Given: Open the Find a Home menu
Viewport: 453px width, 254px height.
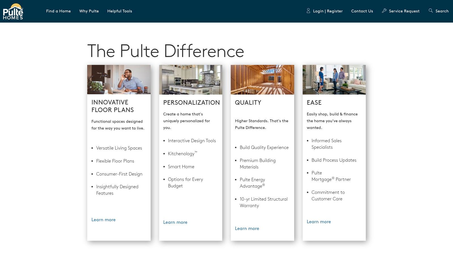Looking at the screenshot, I should coord(58,11).
